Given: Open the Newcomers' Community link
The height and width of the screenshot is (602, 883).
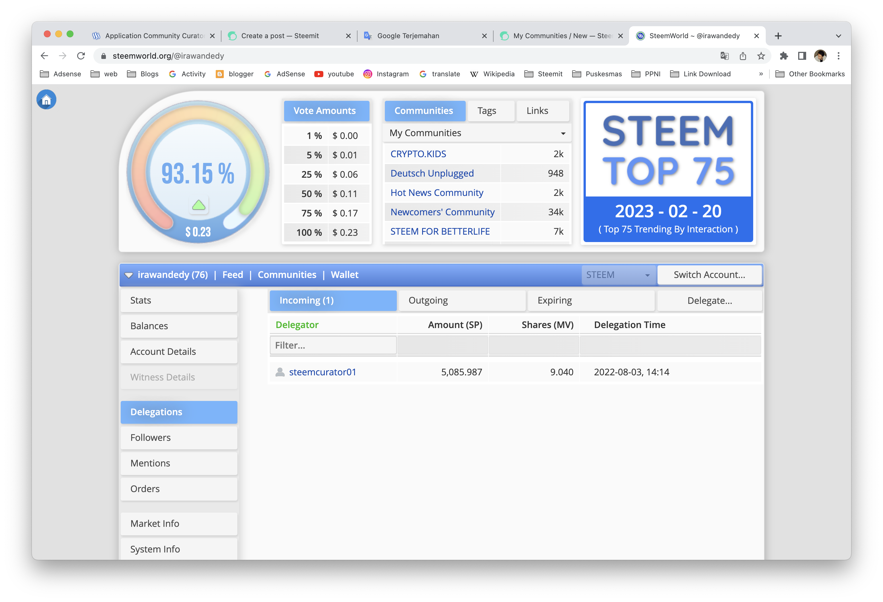Looking at the screenshot, I should point(442,212).
